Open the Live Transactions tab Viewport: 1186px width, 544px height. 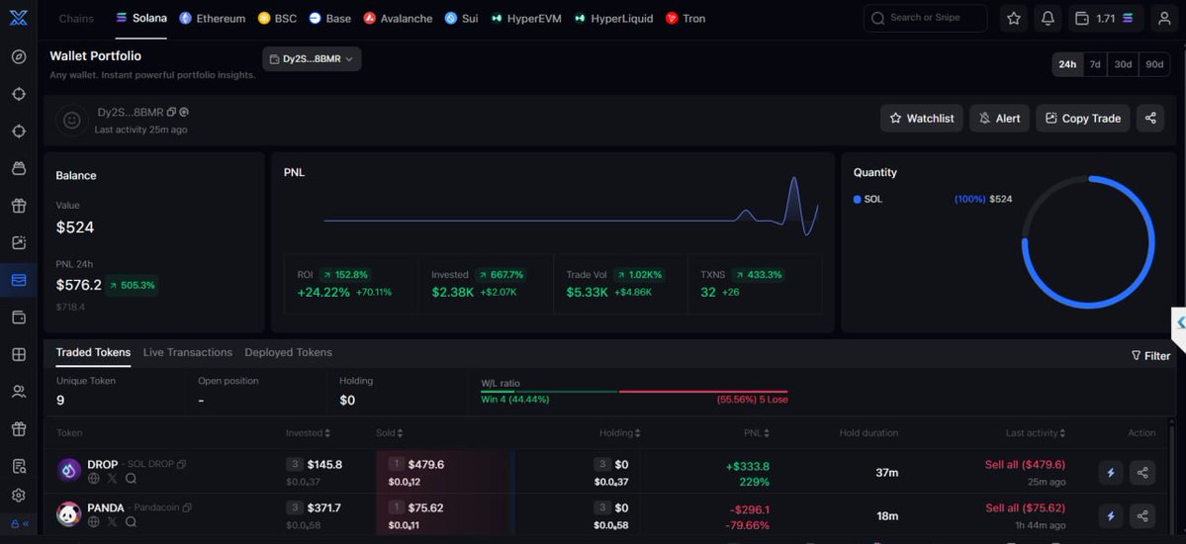coord(188,352)
